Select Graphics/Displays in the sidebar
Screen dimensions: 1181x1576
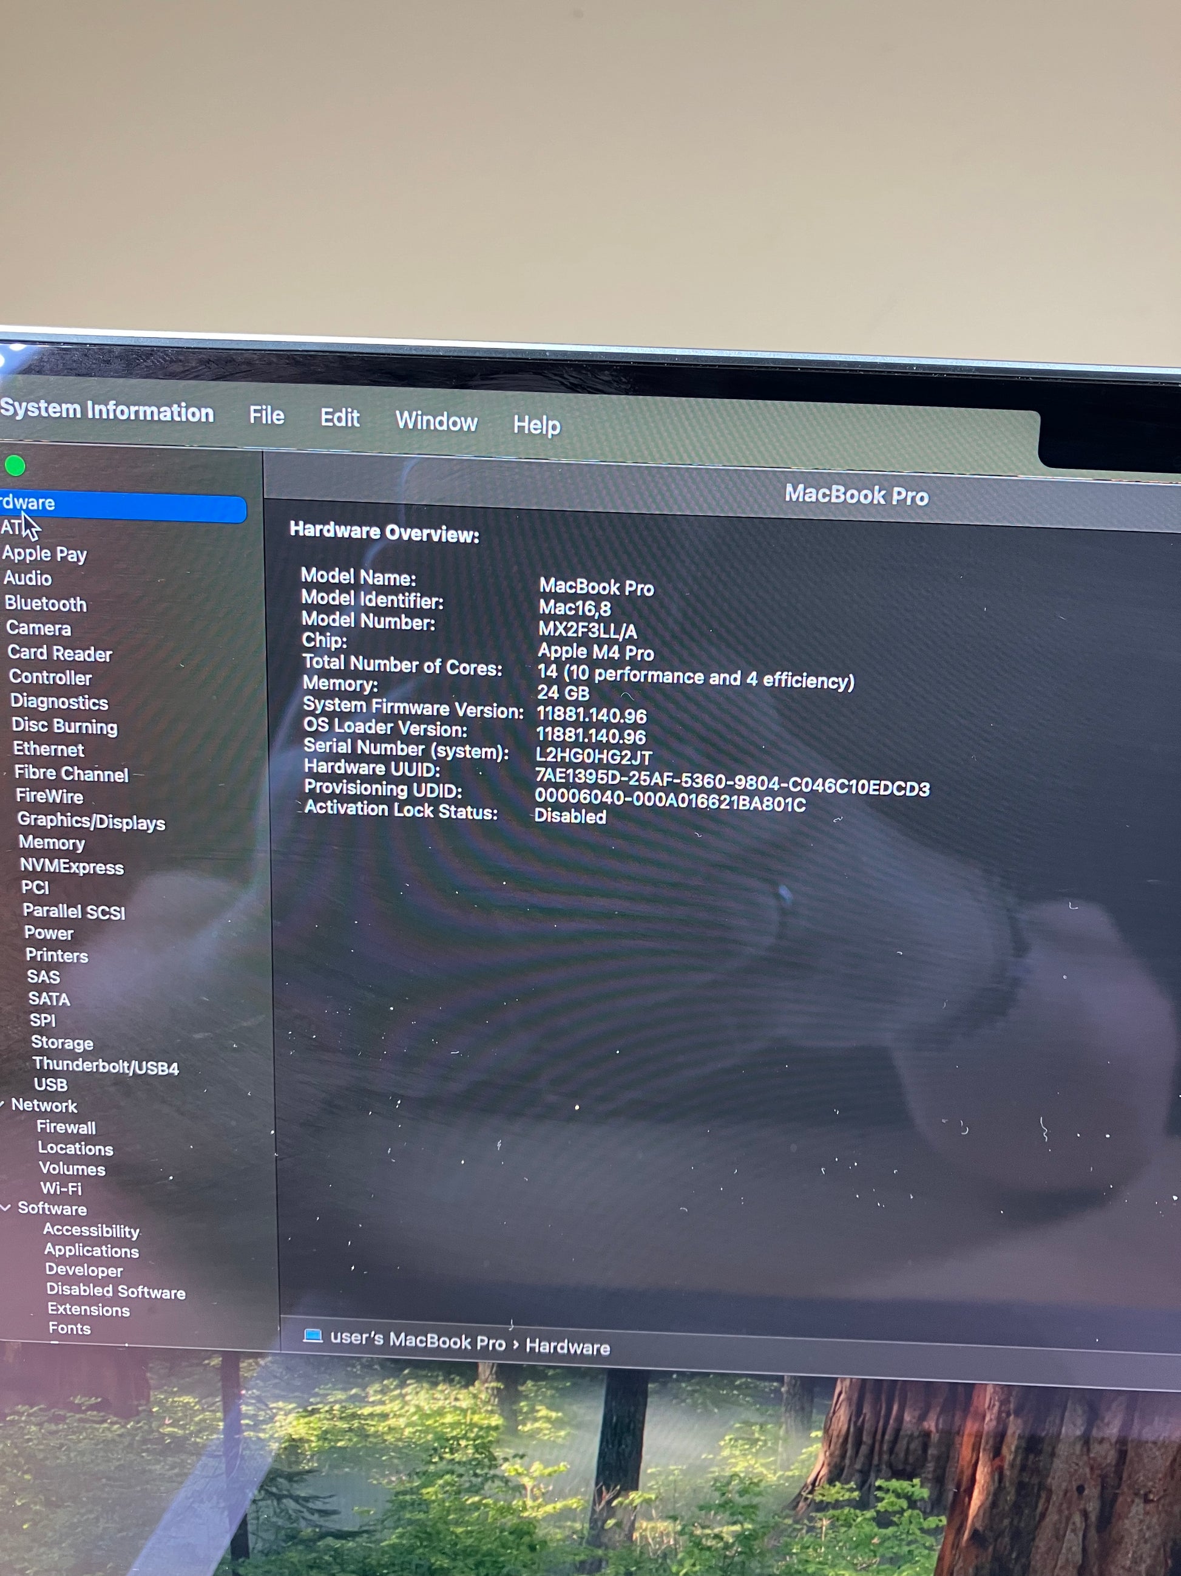click(x=91, y=820)
